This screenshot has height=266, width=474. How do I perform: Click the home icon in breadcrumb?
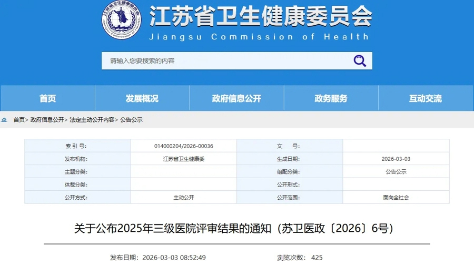(4, 120)
